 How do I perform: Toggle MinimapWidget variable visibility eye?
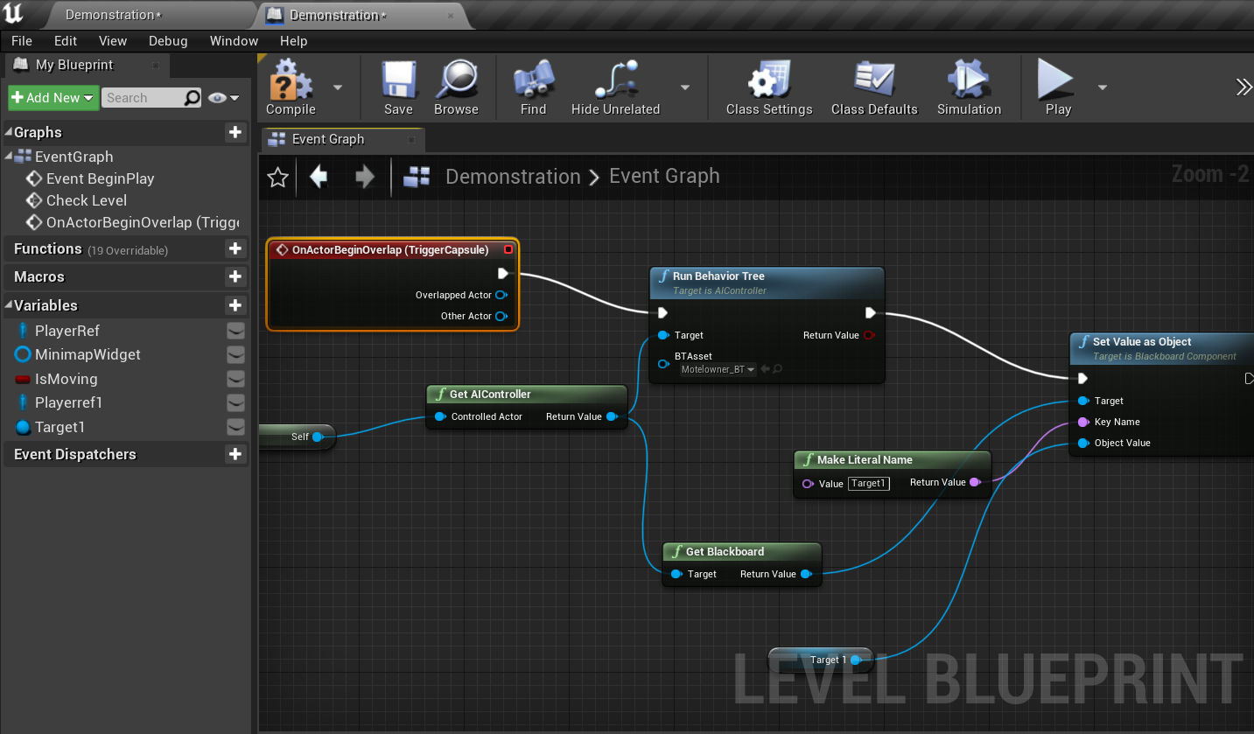pyautogui.click(x=235, y=354)
